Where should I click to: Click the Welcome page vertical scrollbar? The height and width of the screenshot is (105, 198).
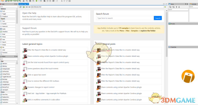point(167,34)
